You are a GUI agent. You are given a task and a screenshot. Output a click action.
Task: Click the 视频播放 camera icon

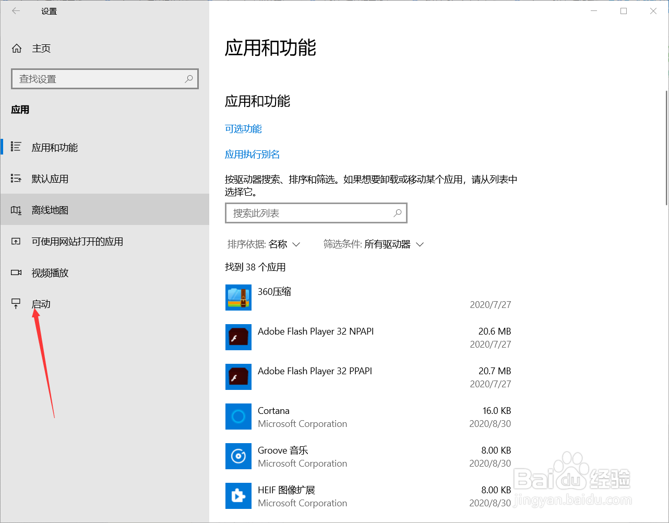[x=16, y=272]
